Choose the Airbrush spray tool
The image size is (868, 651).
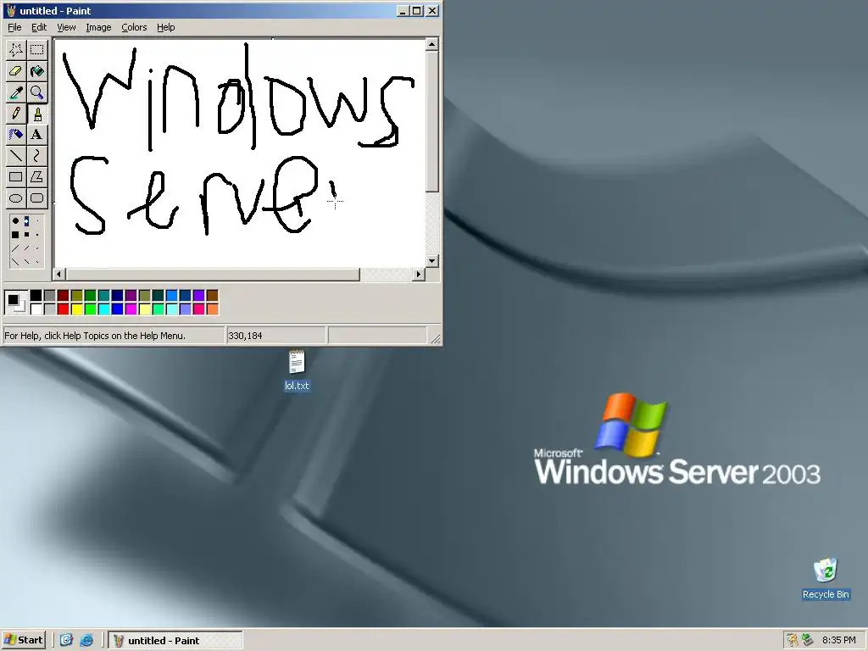pyautogui.click(x=15, y=135)
